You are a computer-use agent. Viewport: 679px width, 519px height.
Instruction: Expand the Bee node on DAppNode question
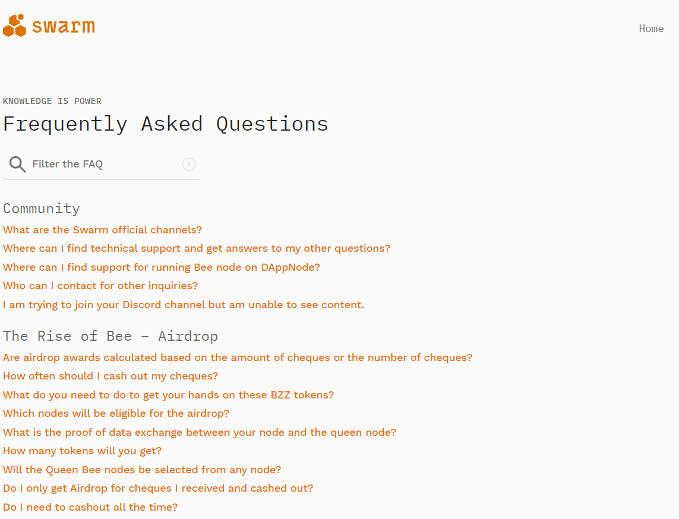coord(162,267)
